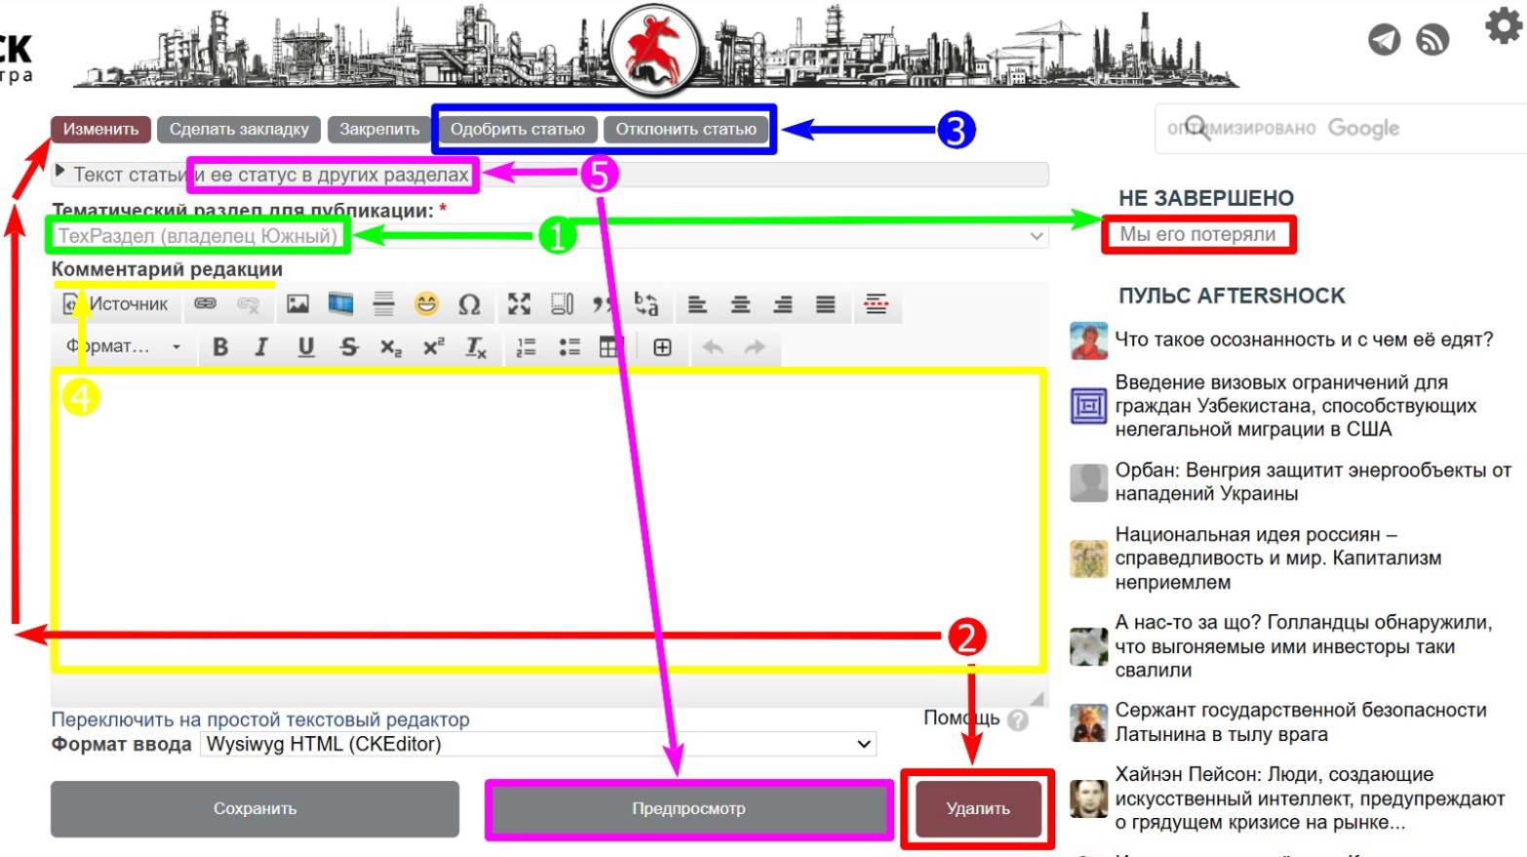Image resolution: width=1527 pixels, height=857 pixels.
Task: Toggle underline formatting
Action: [x=306, y=347]
